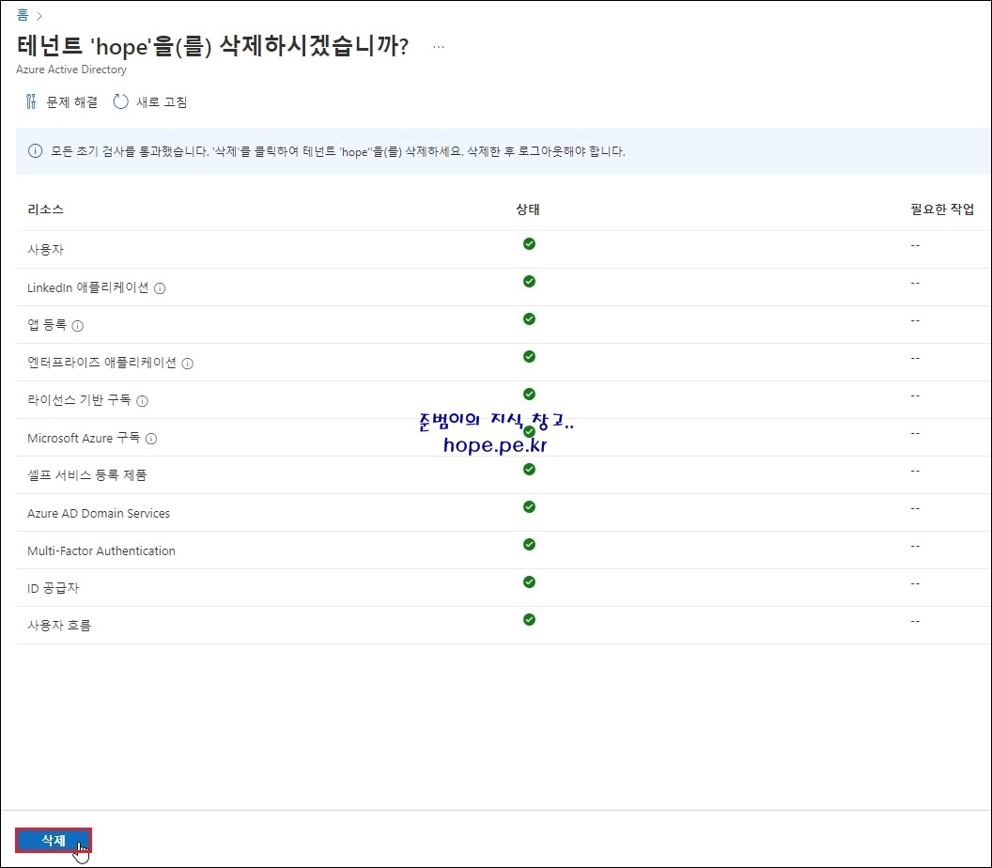Viewport: 992px width, 868px height.
Task: Select the 사용자 resource row label
Action: coord(45,249)
